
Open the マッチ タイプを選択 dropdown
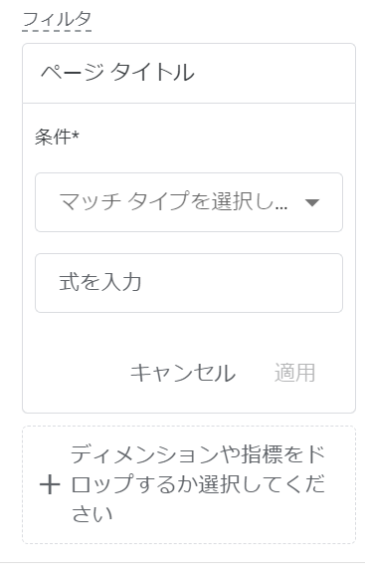tap(189, 202)
